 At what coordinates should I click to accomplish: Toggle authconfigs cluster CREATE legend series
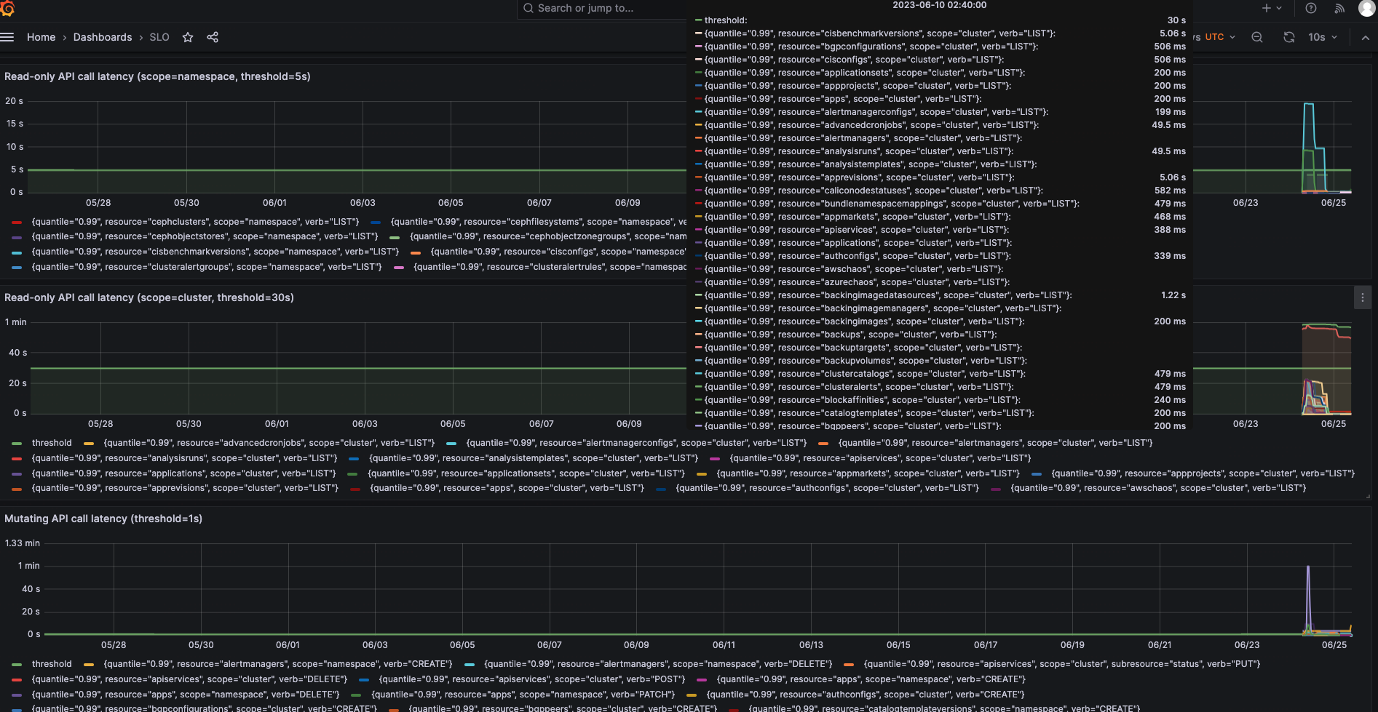866,695
